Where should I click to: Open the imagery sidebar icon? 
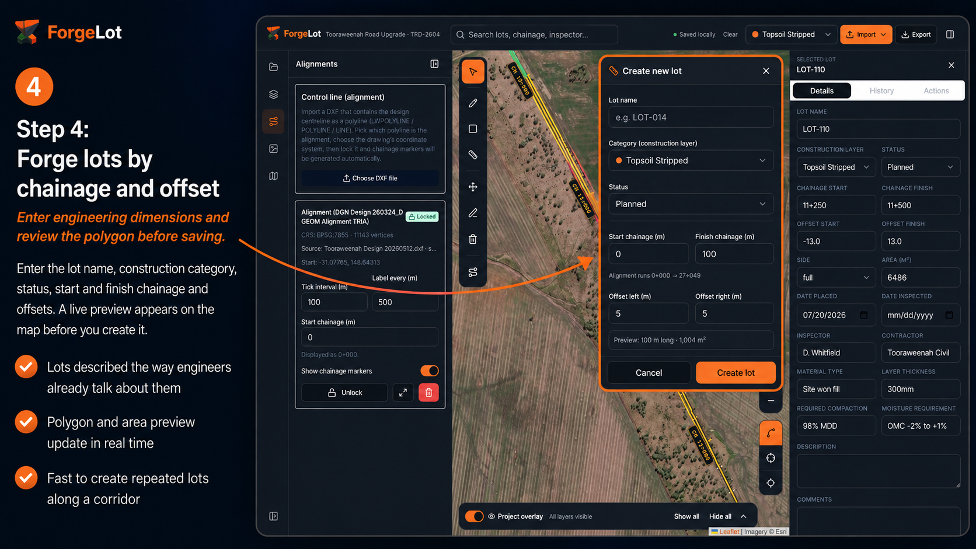pyautogui.click(x=273, y=149)
